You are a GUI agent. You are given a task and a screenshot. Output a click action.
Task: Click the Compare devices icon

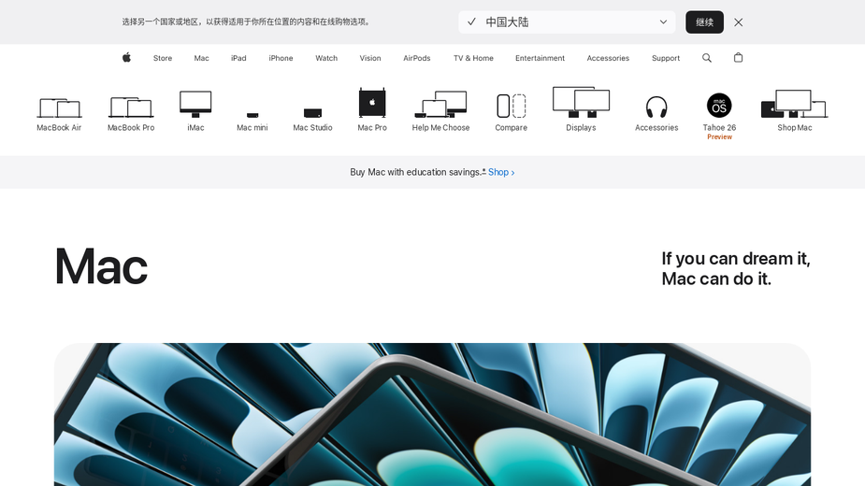(x=511, y=106)
